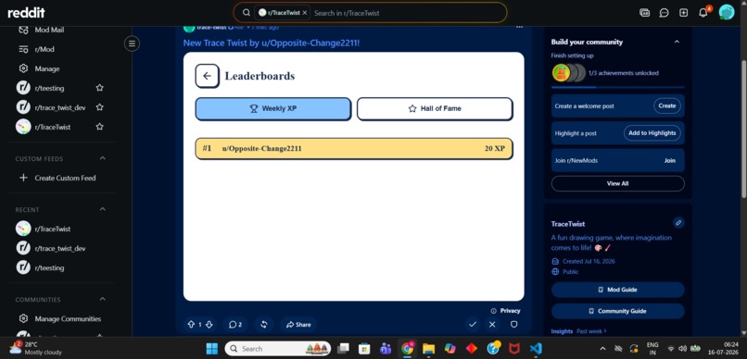
Task: Go back from Leaderboards with the arrow button
Action: (x=207, y=76)
